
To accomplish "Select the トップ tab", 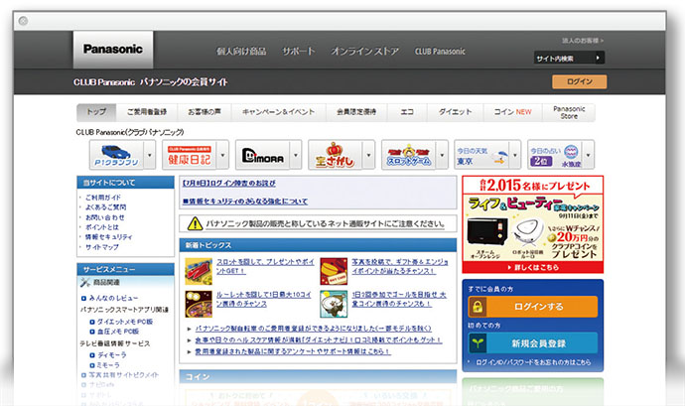I will click(x=96, y=112).
